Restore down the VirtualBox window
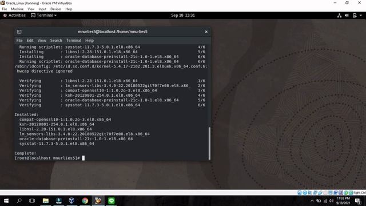 [x=347, y=3]
